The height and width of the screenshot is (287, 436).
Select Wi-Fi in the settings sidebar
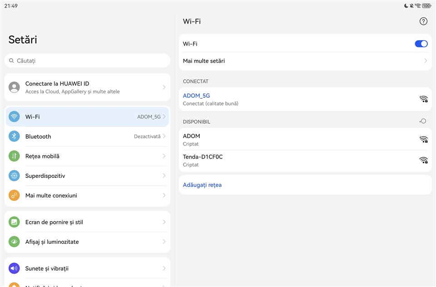pyautogui.click(x=87, y=117)
